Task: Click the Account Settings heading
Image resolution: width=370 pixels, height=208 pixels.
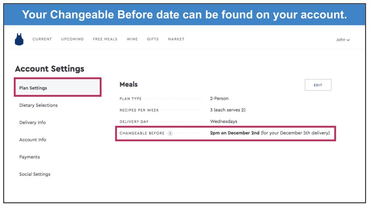Action: [50, 69]
